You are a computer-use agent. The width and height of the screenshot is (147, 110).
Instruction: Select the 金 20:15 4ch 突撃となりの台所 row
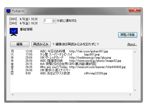click(54, 64)
